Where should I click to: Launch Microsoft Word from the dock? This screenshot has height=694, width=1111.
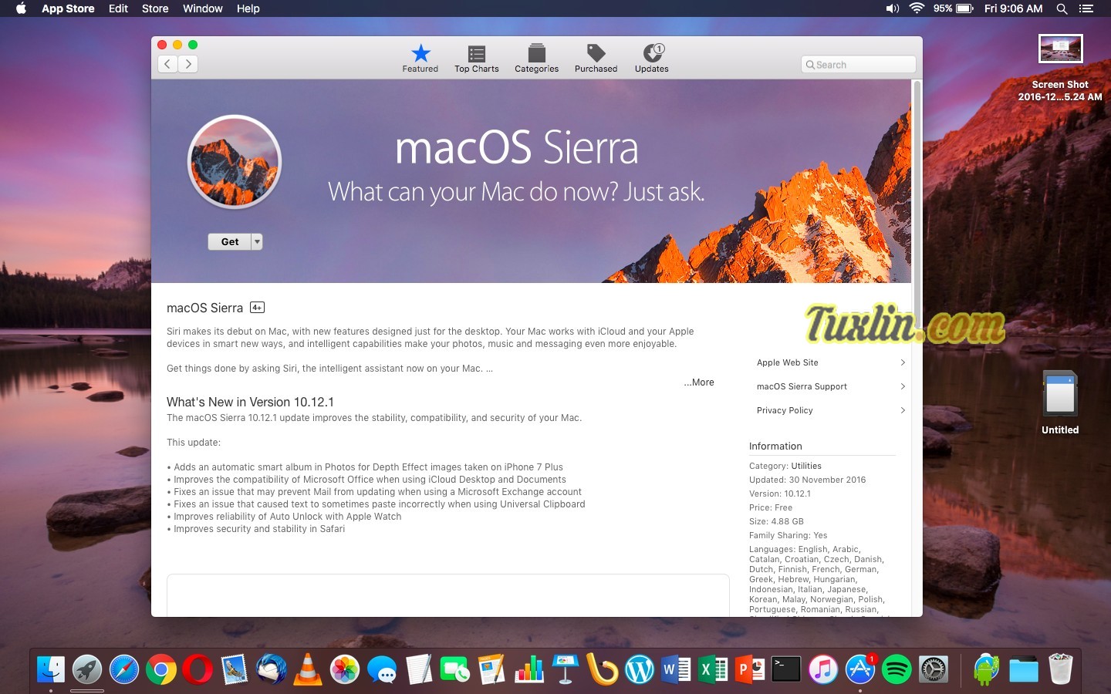[676, 669]
